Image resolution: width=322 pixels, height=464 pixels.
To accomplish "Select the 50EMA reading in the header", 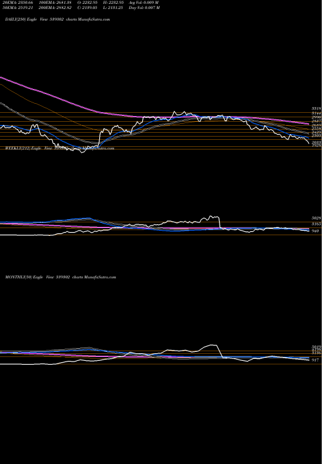I will [x=17, y=8].
